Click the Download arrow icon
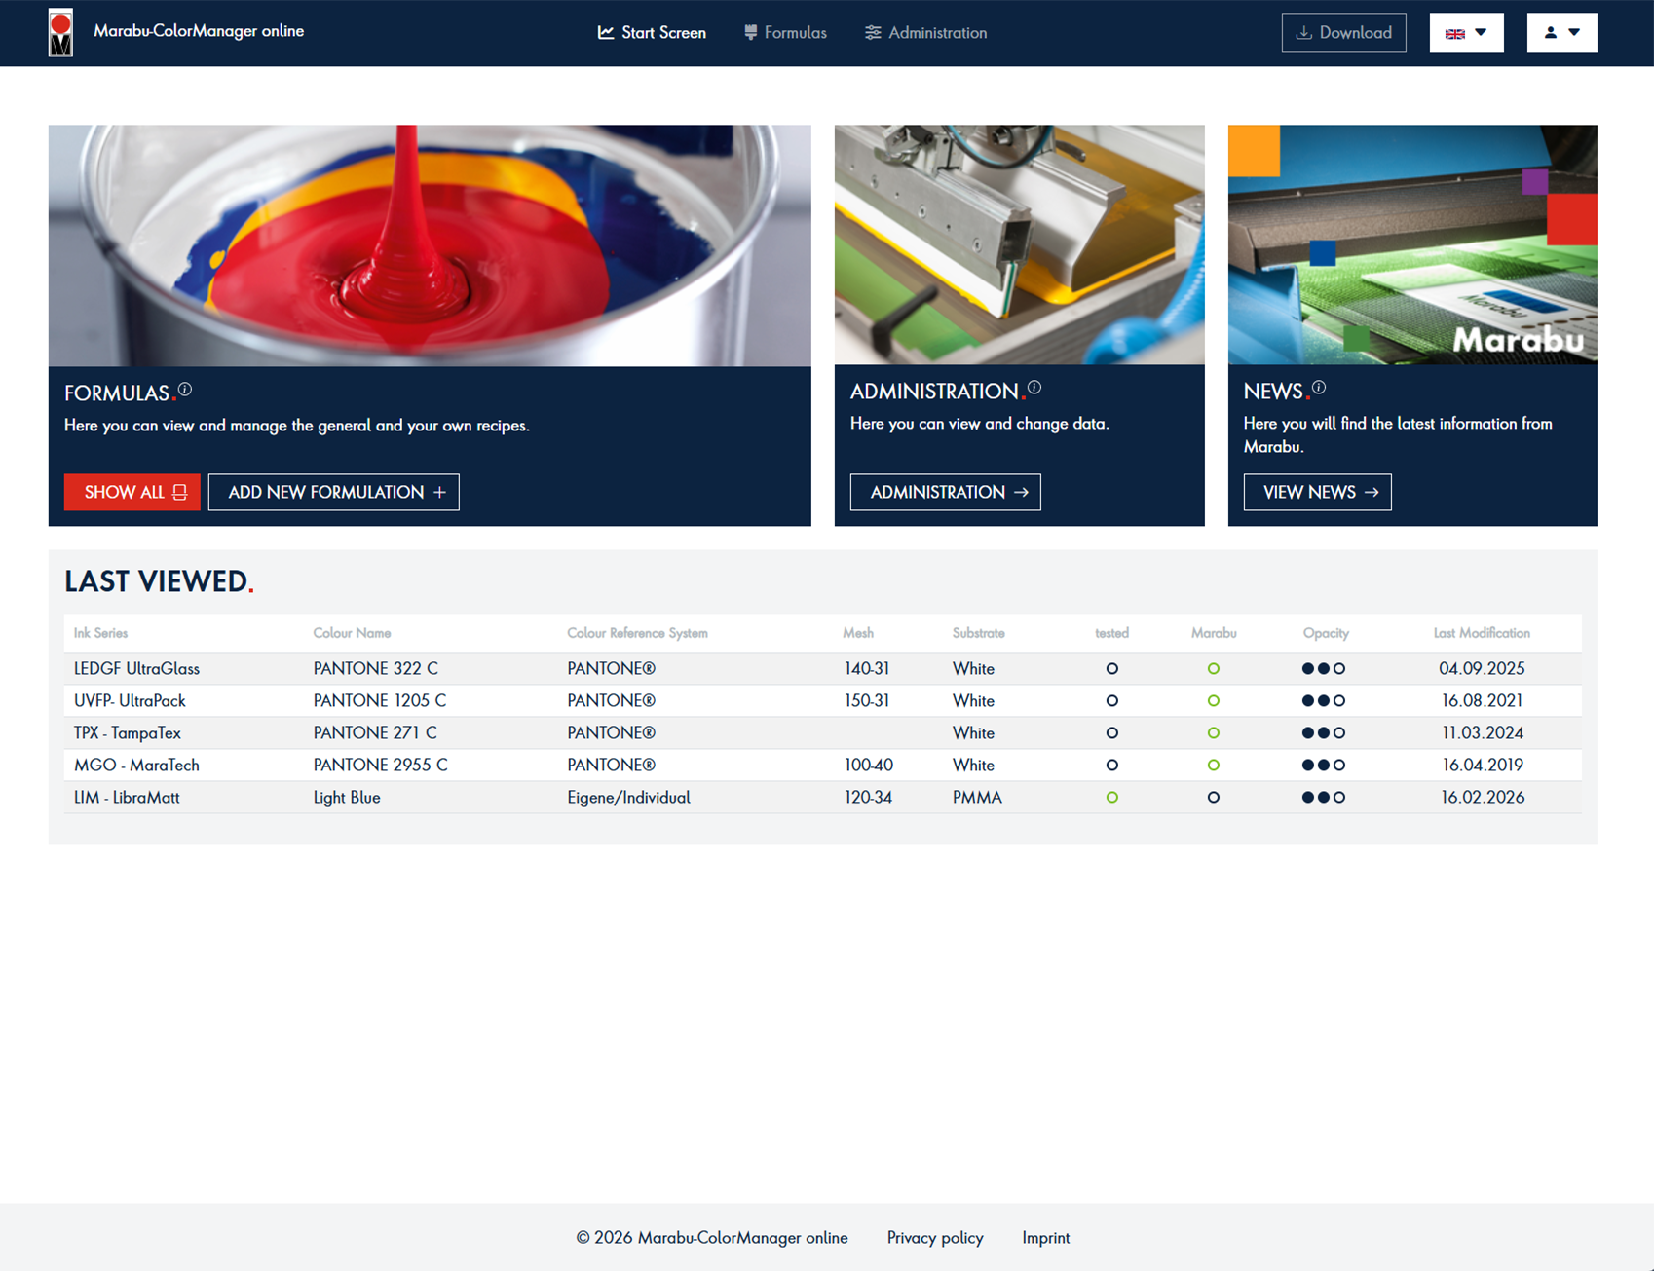This screenshot has width=1654, height=1271. [1303, 32]
